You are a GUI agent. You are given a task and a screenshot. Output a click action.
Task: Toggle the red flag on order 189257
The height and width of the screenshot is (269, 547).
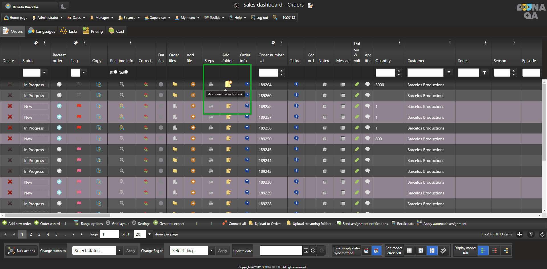coord(79,117)
